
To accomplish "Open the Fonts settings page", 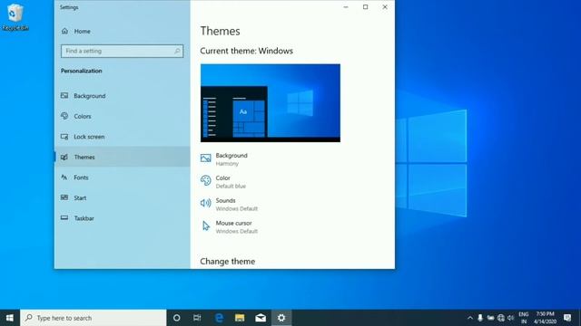I will pos(123,177).
